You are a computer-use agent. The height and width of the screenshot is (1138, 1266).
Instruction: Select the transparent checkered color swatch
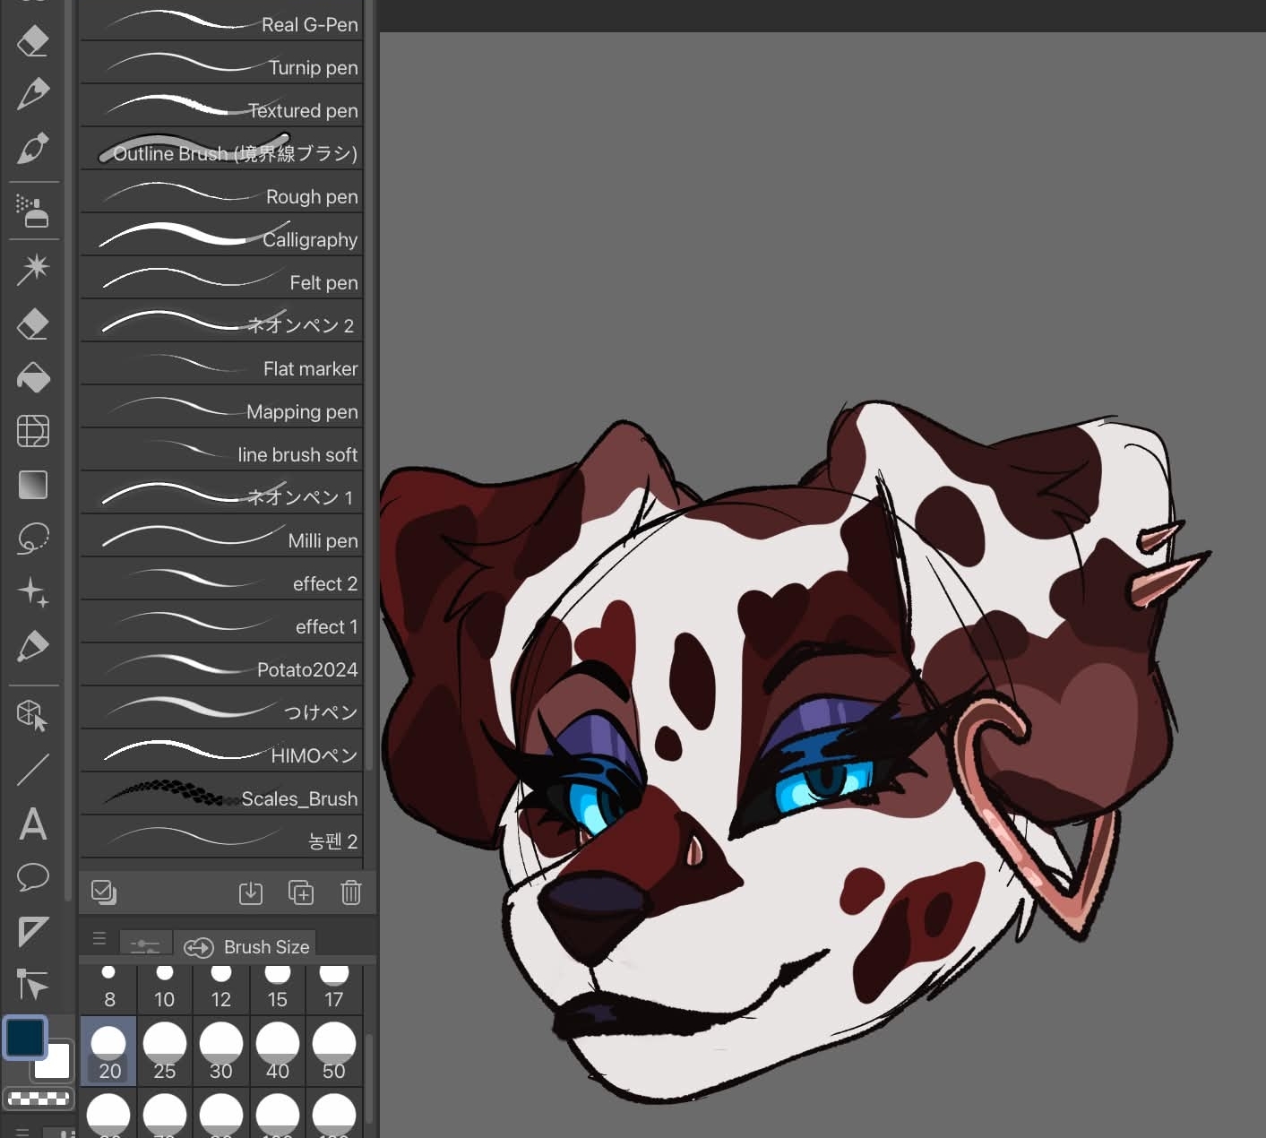39,1098
